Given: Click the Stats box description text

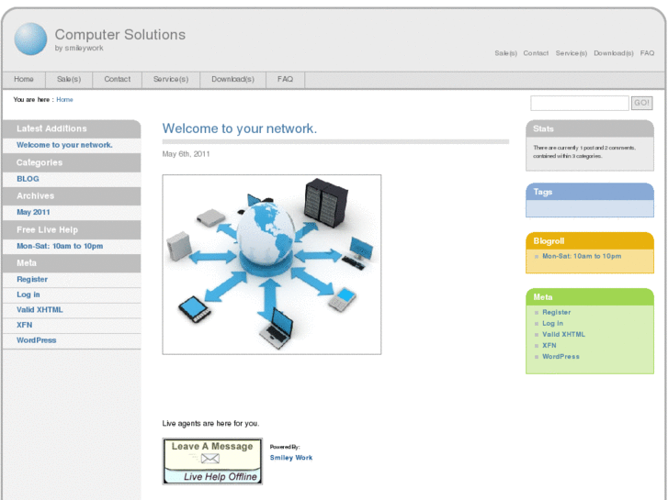Looking at the screenshot, I should pyautogui.click(x=584, y=152).
